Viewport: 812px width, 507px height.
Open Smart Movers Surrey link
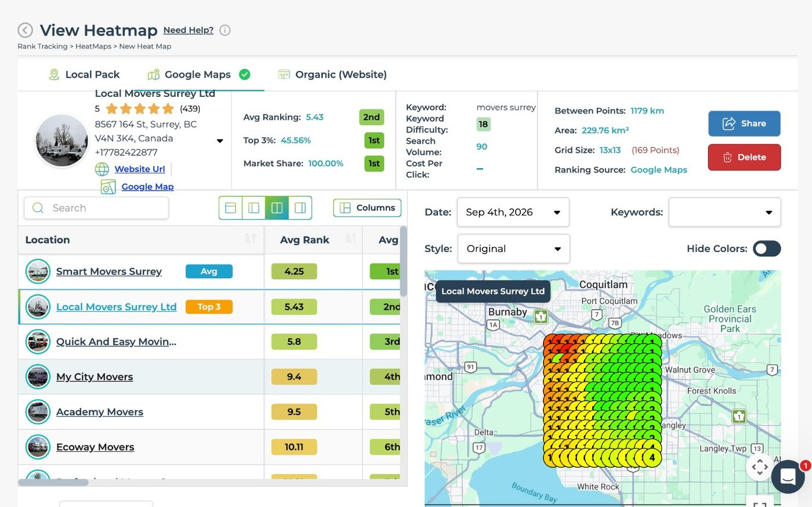[x=109, y=271]
